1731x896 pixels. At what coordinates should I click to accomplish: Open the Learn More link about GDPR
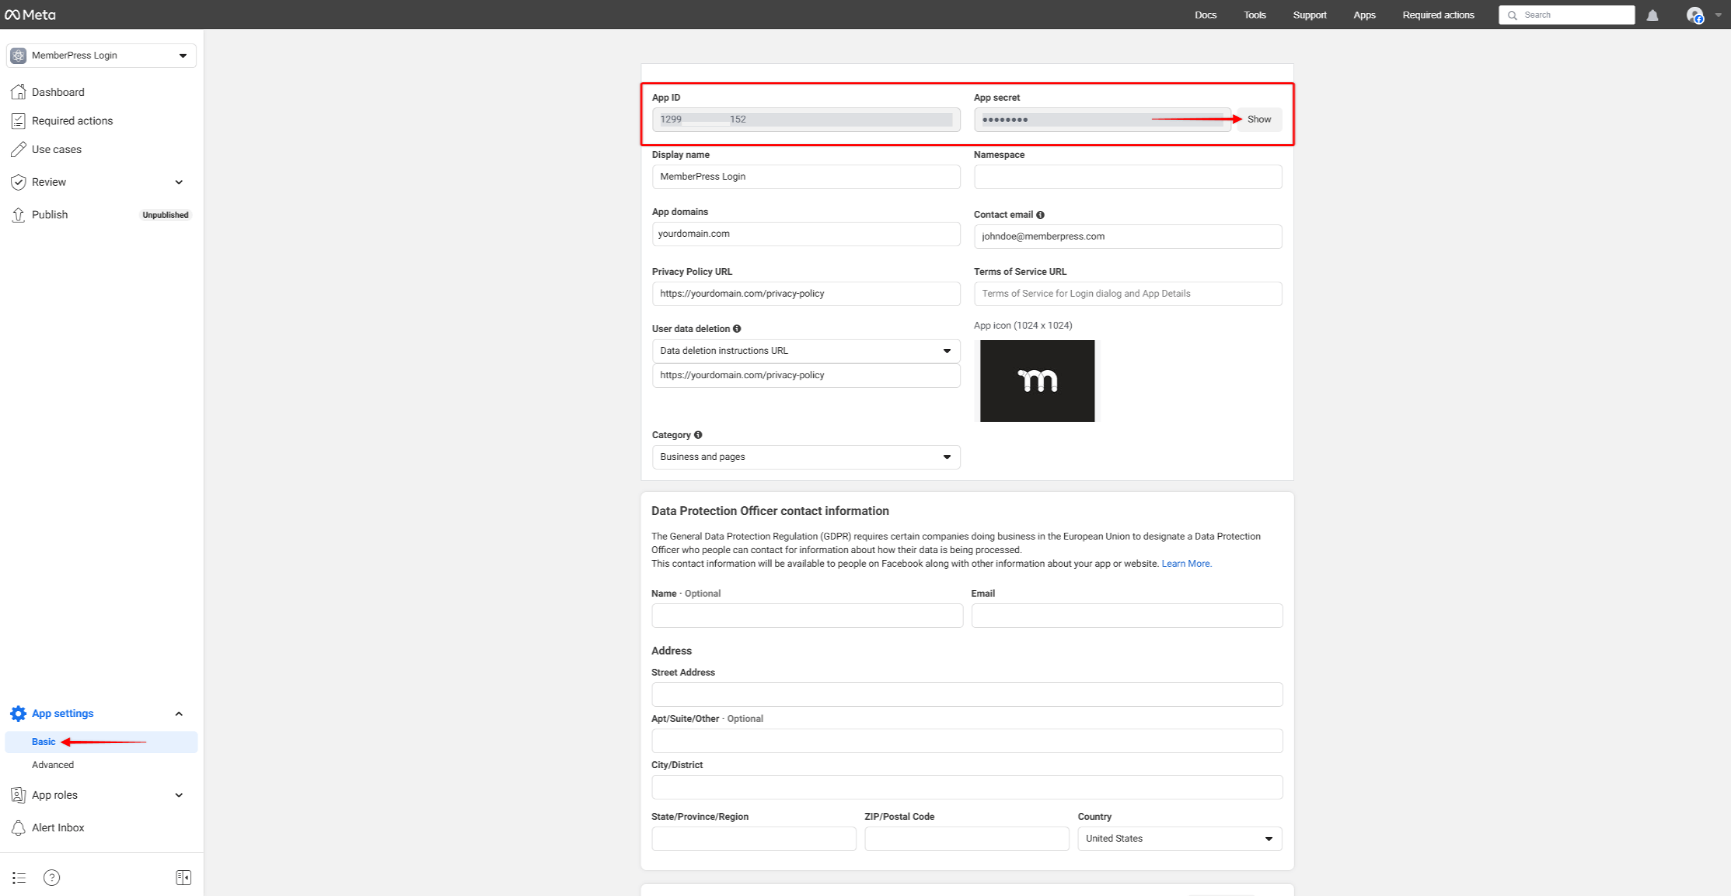tap(1185, 563)
